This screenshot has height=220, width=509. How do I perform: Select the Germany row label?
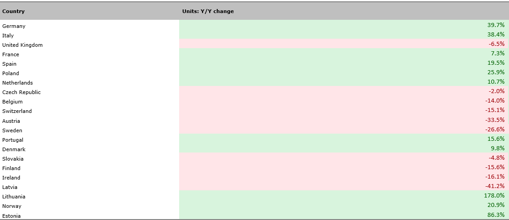pos(14,26)
